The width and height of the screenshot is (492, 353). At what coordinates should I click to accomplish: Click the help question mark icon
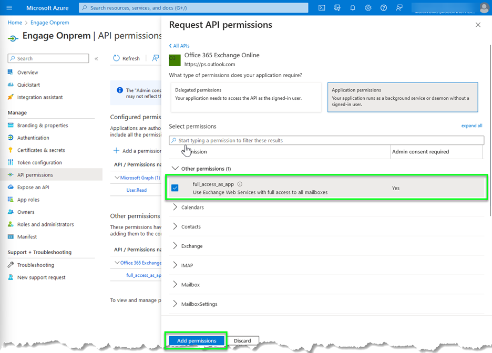tap(384, 8)
